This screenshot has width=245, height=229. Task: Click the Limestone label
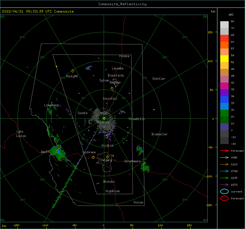51,105
